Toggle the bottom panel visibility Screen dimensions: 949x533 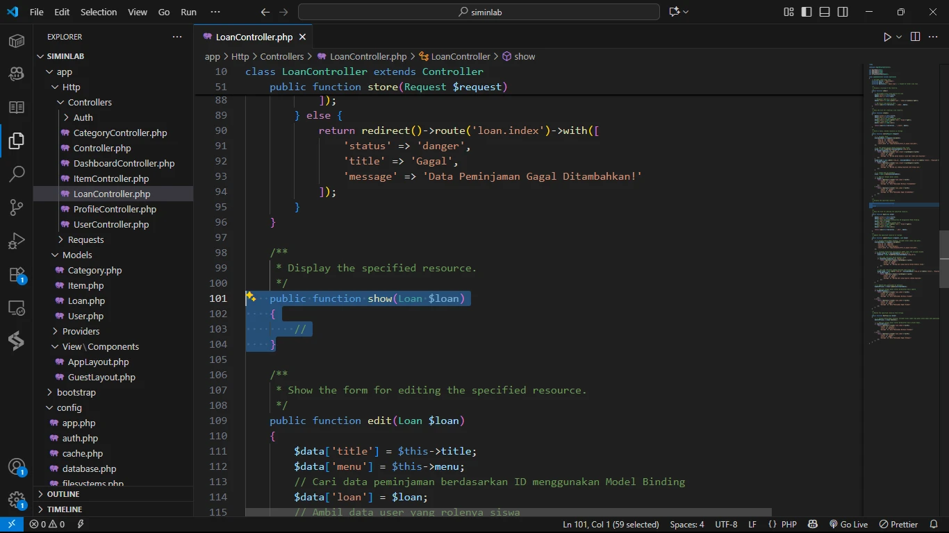point(825,12)
